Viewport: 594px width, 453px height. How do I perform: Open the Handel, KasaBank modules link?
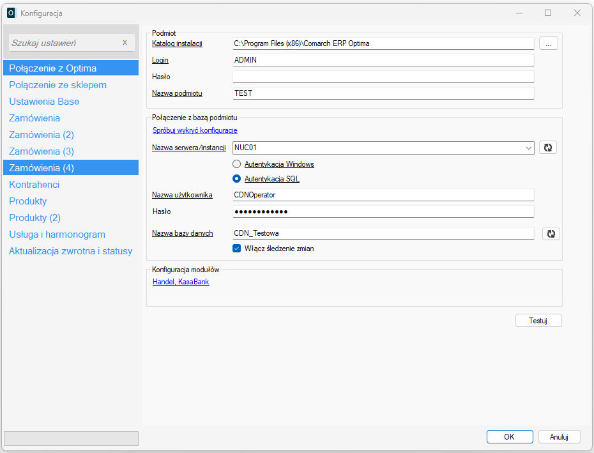(181, 282)
